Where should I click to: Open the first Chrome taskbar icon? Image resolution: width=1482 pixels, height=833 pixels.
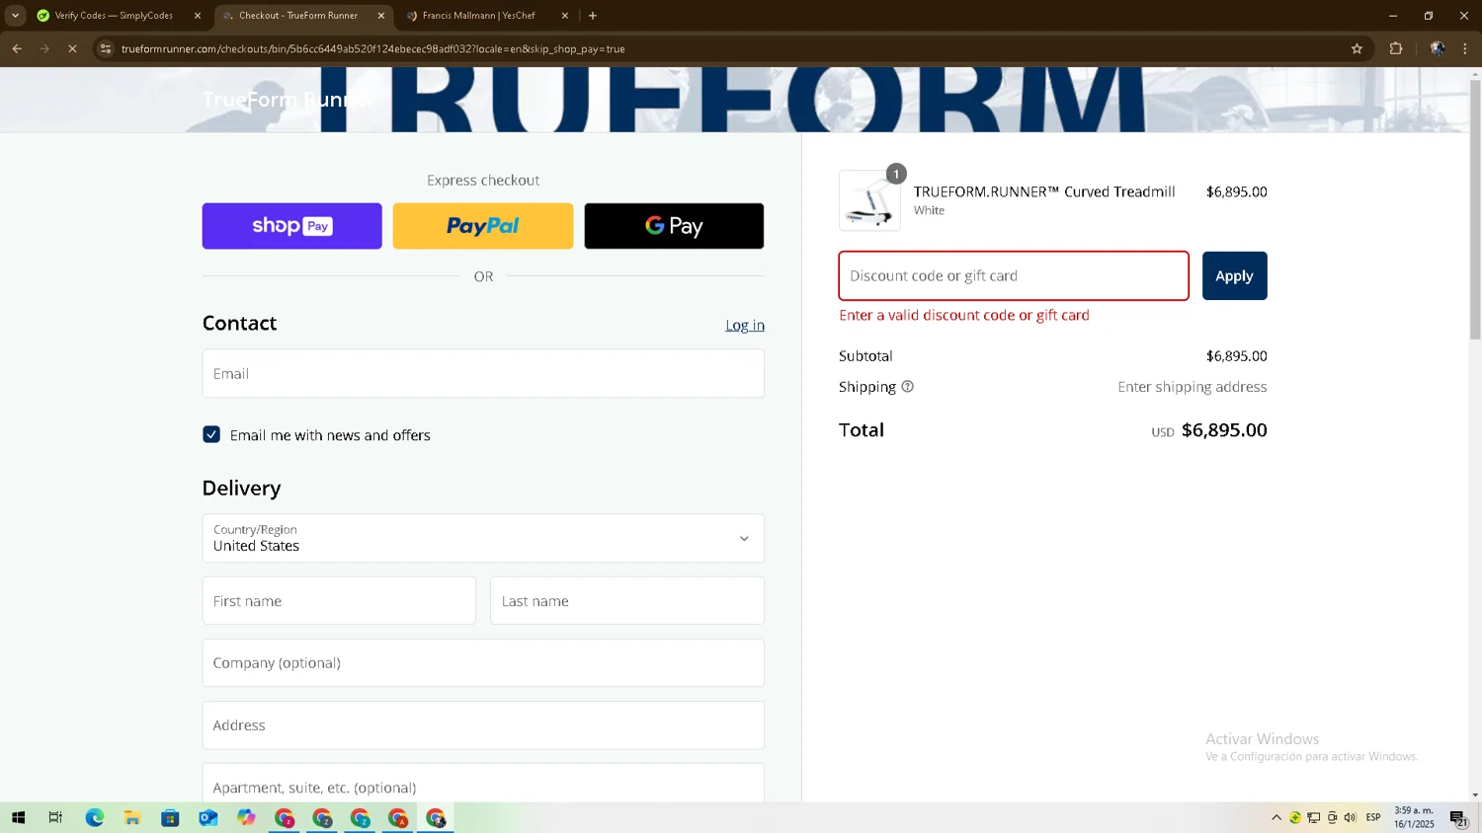pyautogui.click(x=285, y=817)
